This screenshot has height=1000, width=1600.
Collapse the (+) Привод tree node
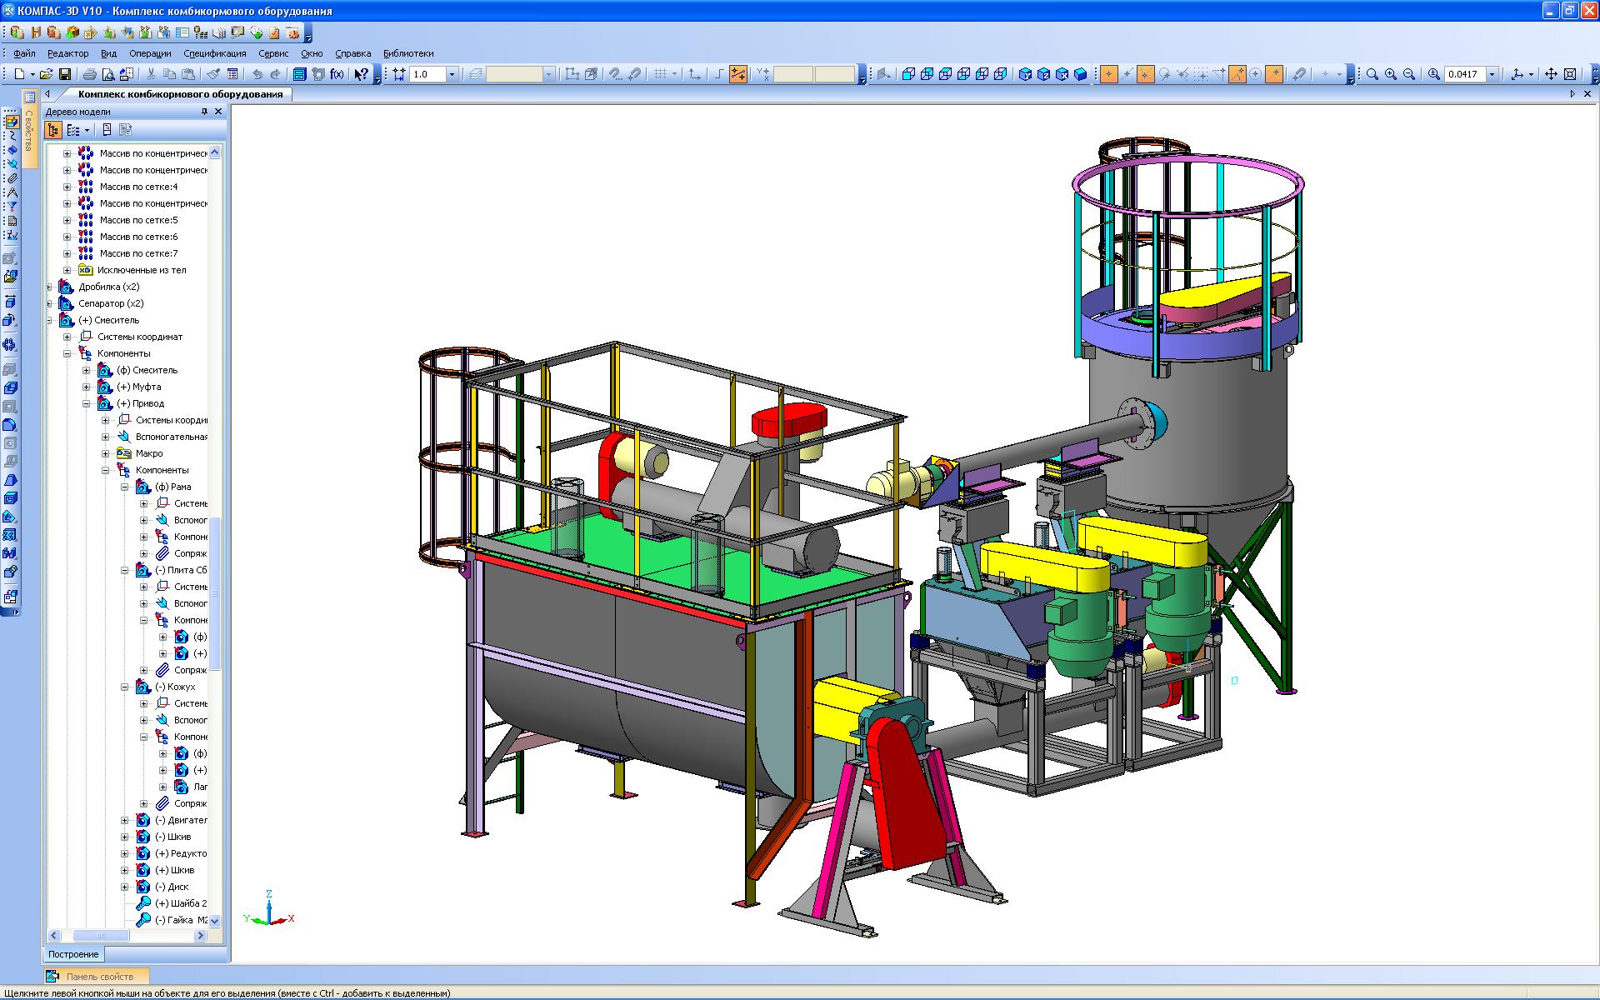pyautogui.click(x=87, y=403)
